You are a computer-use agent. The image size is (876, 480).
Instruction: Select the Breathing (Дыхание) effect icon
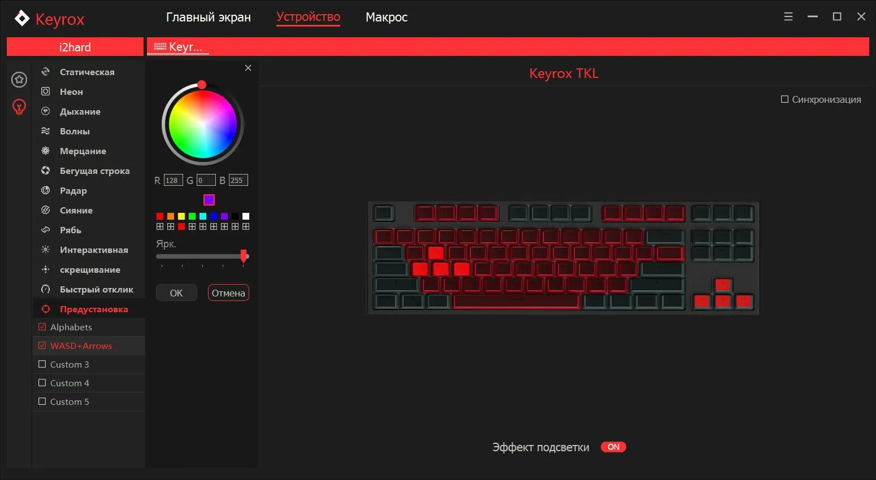pyautogui.click(x=46, y=111)
